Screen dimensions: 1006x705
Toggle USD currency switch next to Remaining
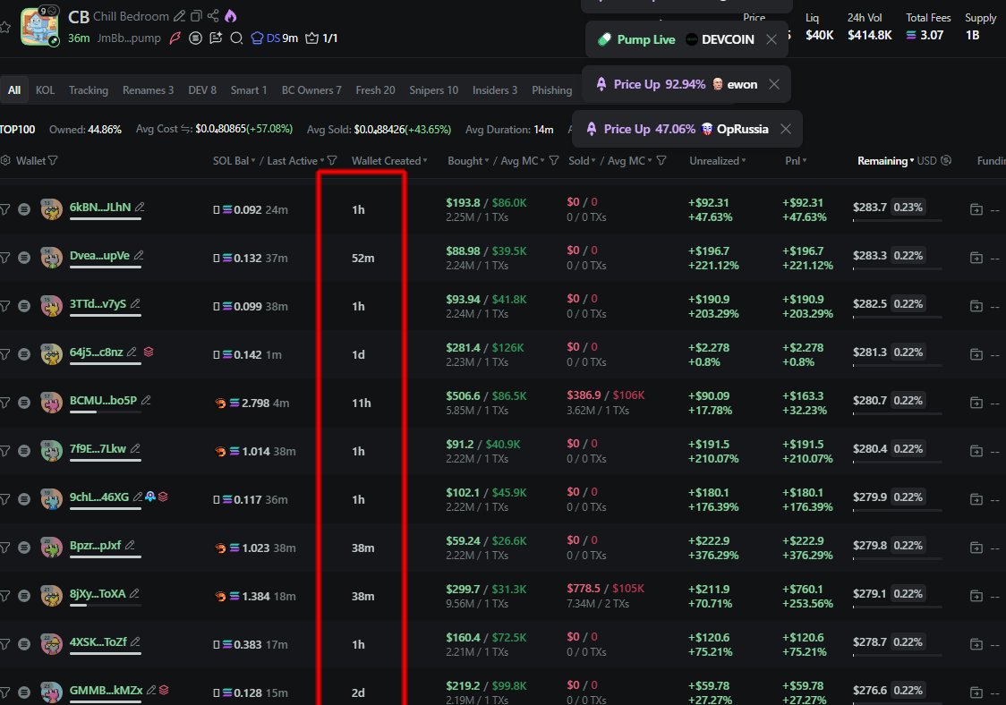(946, 161)
